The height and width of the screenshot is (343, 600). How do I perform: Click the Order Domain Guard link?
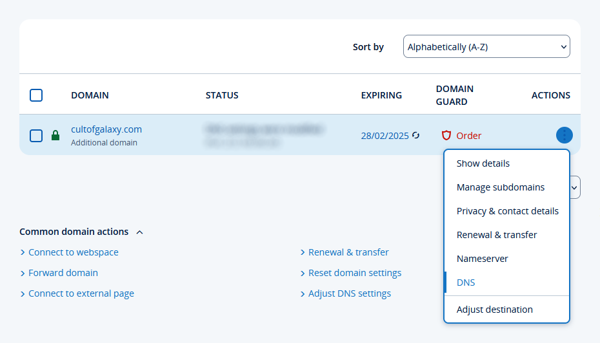coord(468,136)
